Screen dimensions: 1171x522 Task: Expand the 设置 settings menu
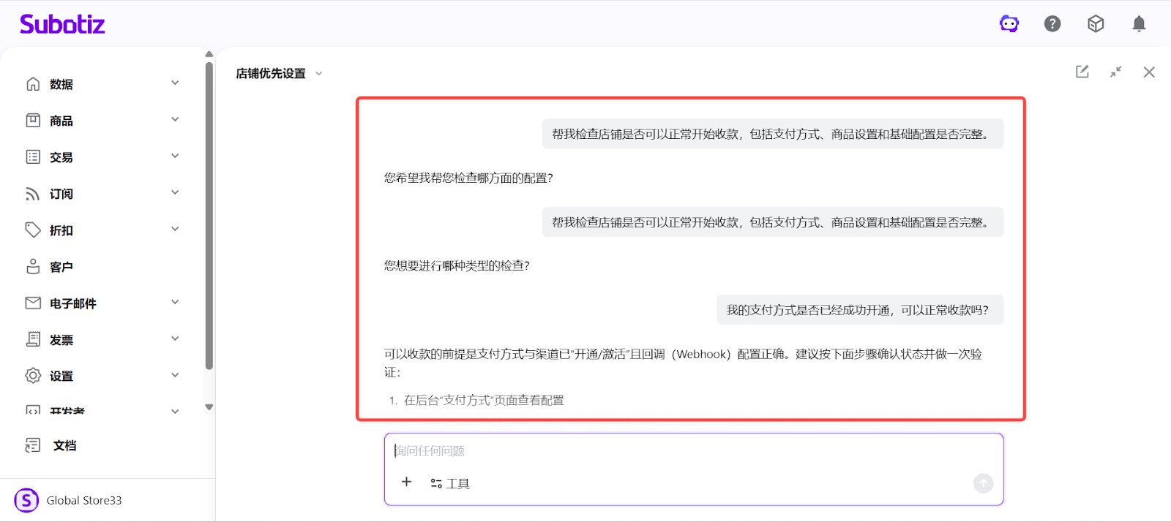point(175,376)
